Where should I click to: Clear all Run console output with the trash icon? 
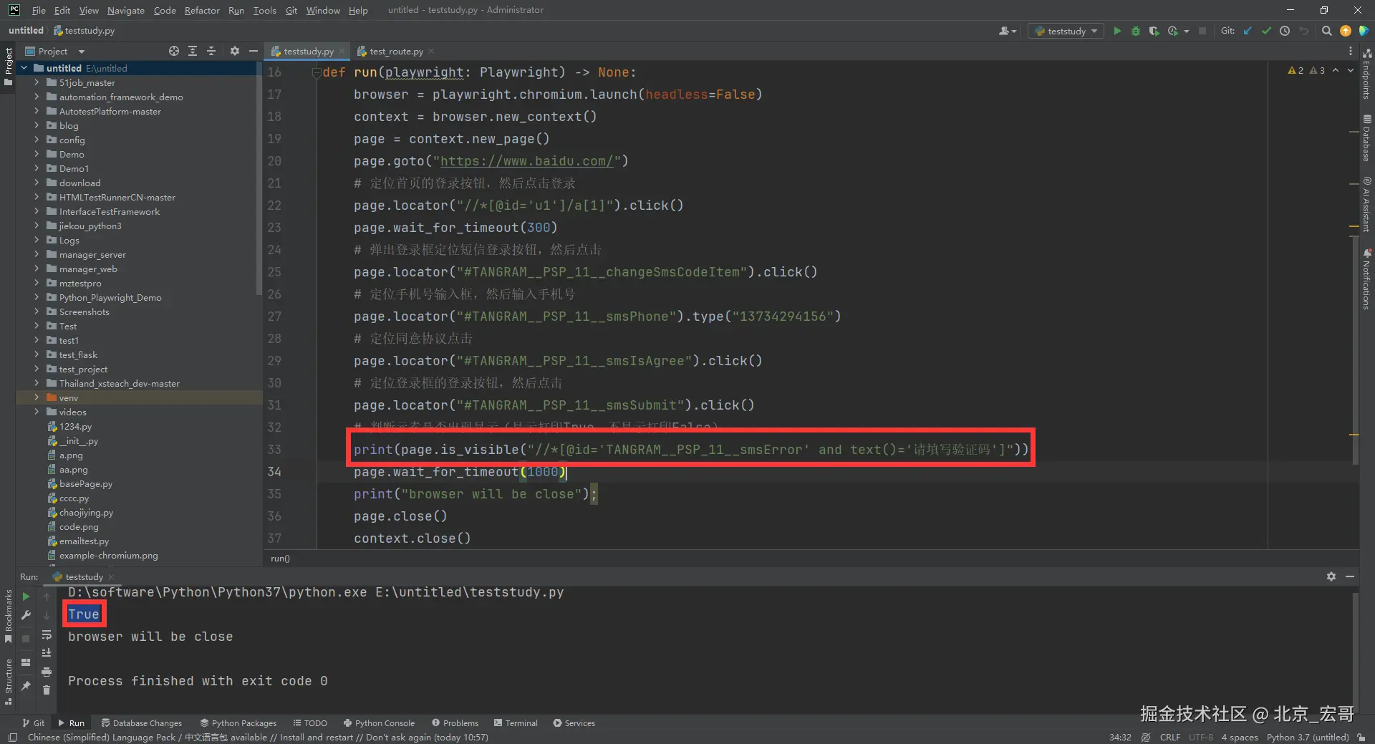47,690
